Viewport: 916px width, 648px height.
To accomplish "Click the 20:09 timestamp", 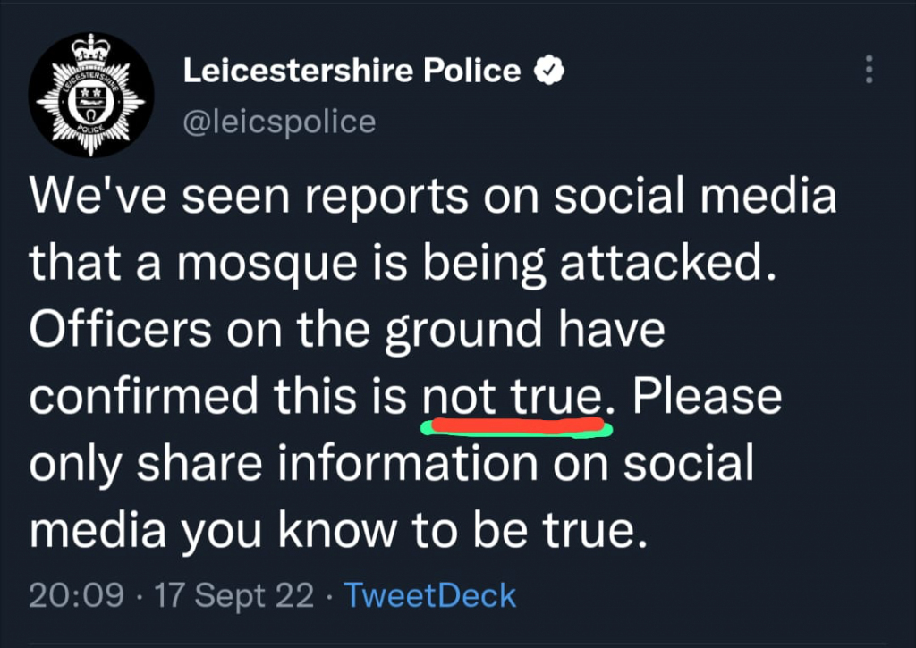I will tap(76, 595).
